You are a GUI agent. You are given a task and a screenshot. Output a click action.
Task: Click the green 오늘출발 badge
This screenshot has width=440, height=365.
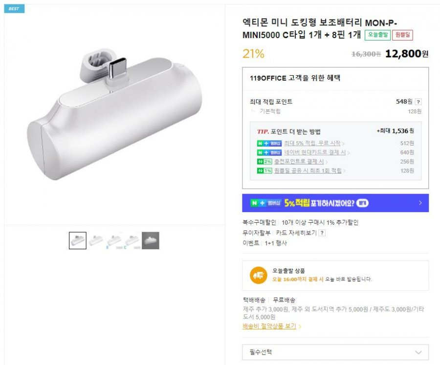[x=377, y=35]
